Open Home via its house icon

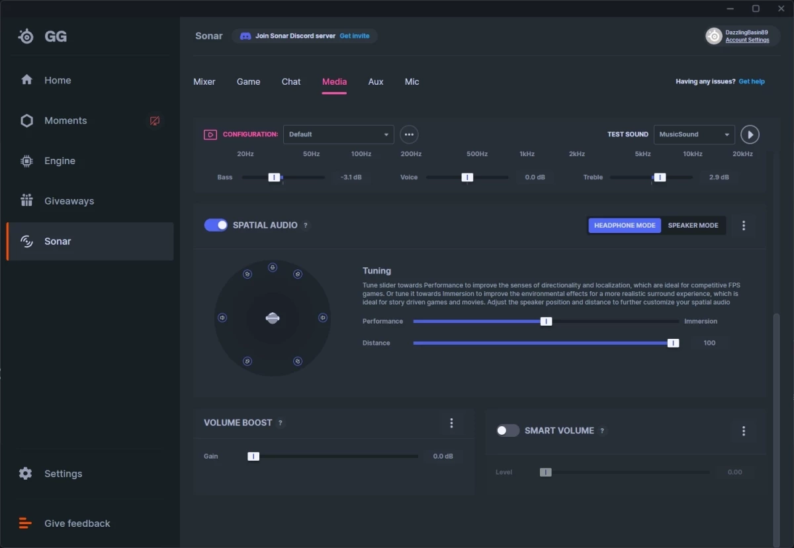pos(26,80)
